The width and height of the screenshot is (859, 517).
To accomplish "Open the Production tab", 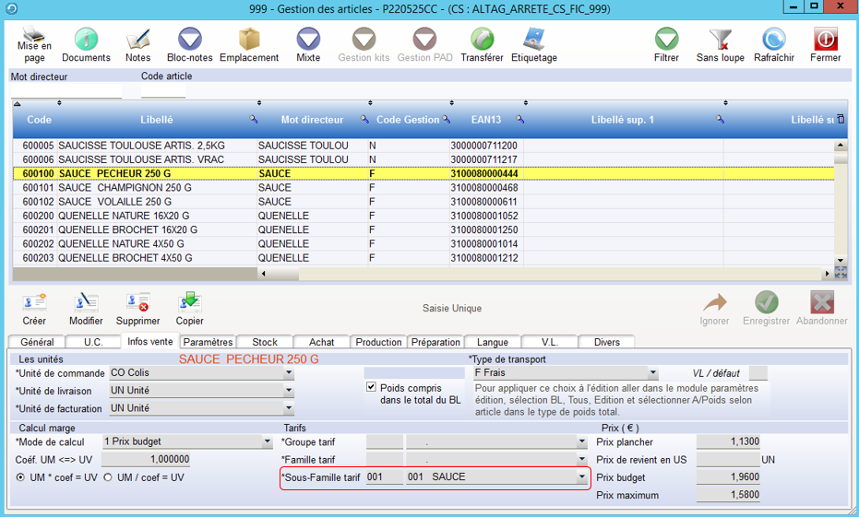I will click(x=378, y=342).
